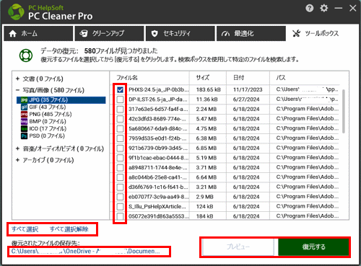Open the help question mark icon

click(310, 9)
